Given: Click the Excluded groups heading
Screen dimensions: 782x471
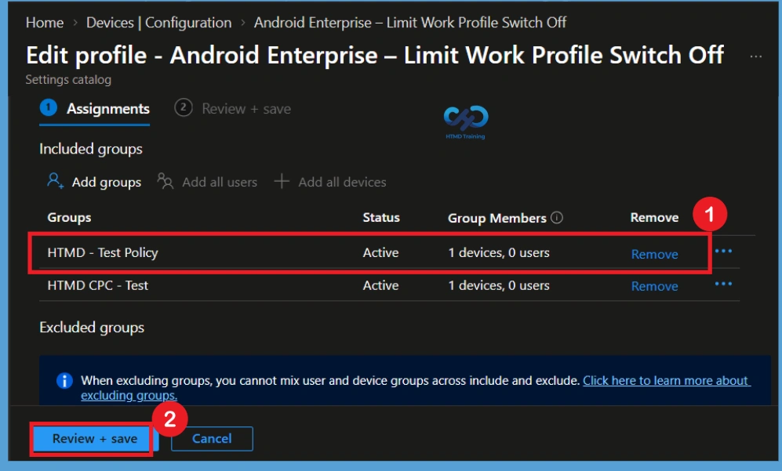Looking at the screenshot, I should coord(92,328).
